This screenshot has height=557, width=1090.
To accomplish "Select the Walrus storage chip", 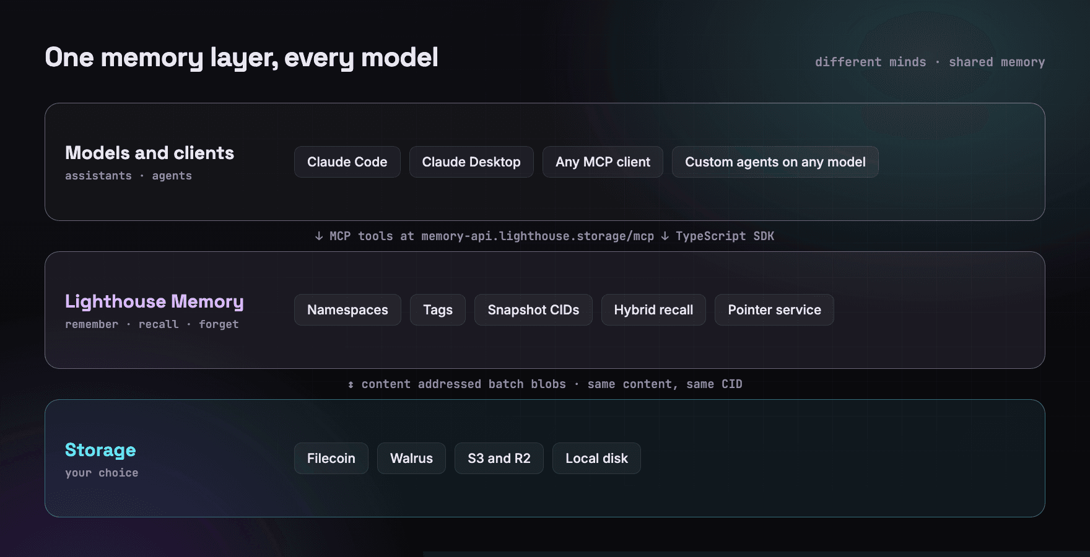I will 411,459.
